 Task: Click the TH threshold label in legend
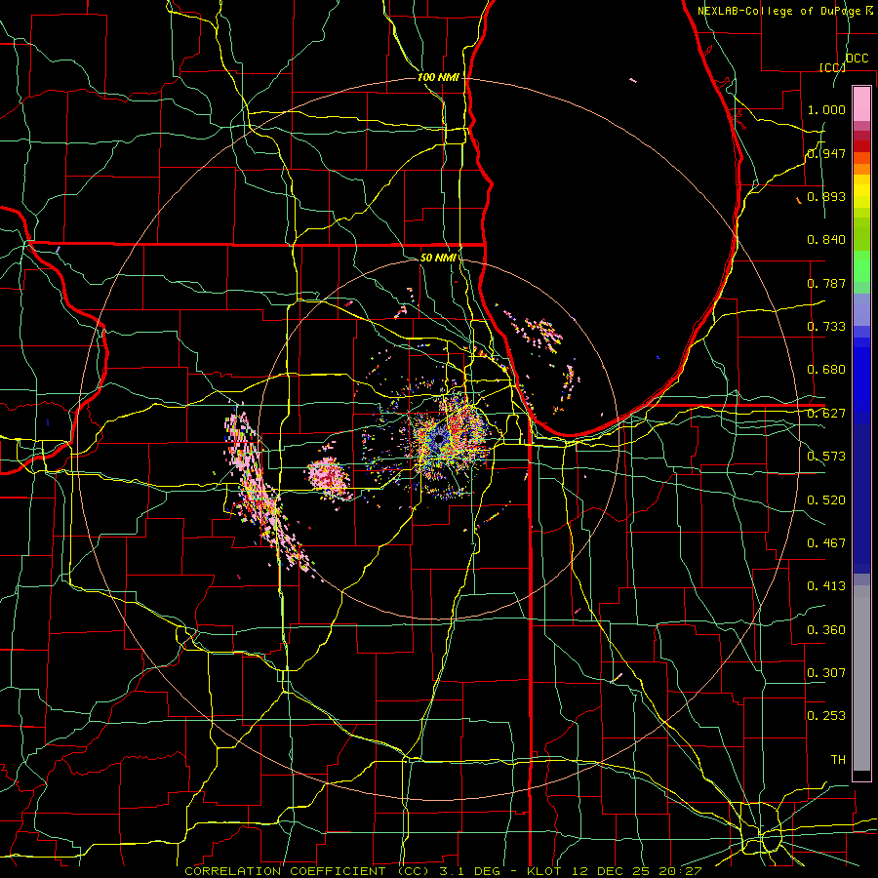click(x=838, y=760)
